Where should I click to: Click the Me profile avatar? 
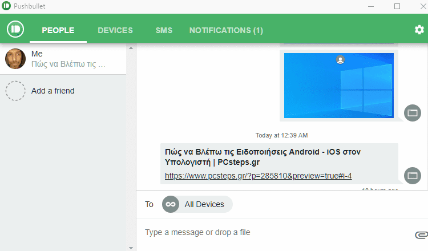(x=15, y=59)
